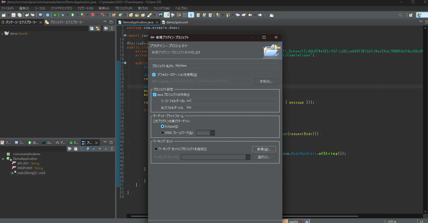Click the 出力フォルダー input field

(x=232, y=108)
